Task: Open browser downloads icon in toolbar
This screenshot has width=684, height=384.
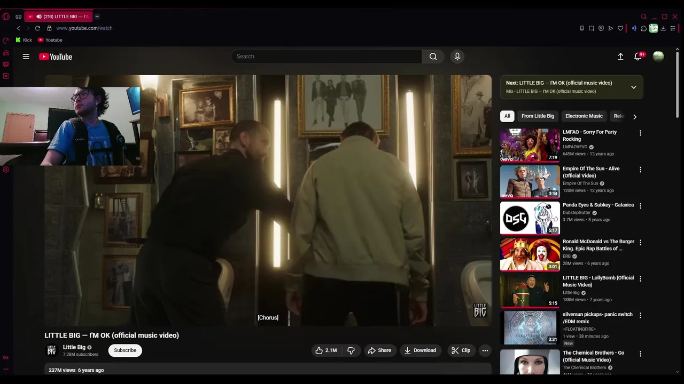Action: 663,28
